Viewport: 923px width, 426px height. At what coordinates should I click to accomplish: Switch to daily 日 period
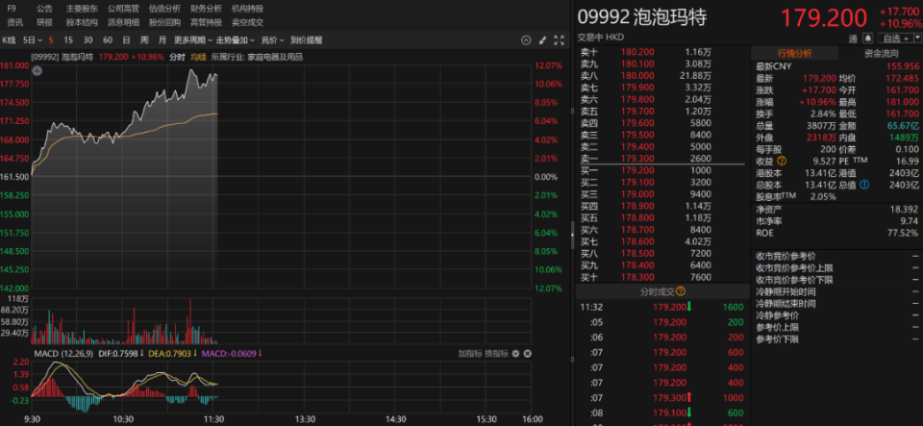[x=126, y=40]
